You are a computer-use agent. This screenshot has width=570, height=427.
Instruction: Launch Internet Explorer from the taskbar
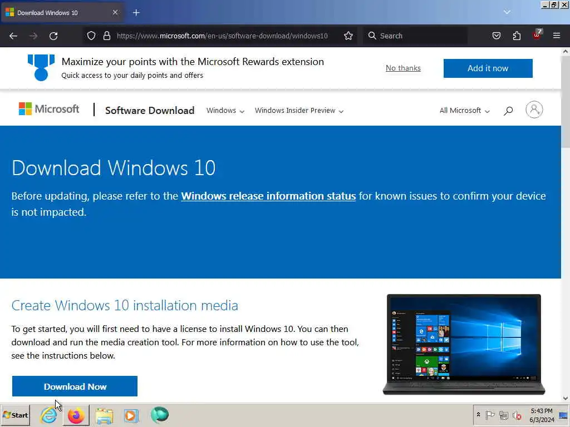tap(49, 415)
